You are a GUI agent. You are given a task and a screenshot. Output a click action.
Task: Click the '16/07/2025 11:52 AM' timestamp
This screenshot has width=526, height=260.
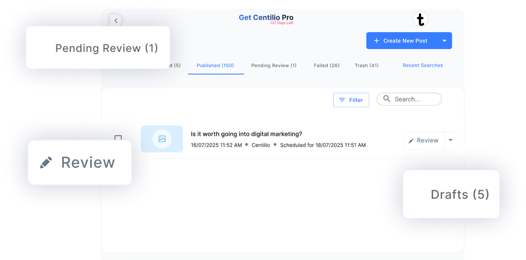tap(216, 145)
